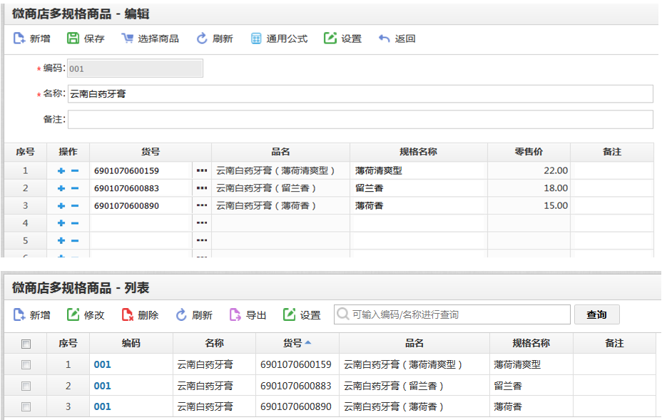The width and height of the screenshot is (667, 420).
Task: Open the 001 link in list row 2
Action: click(102, 386)
